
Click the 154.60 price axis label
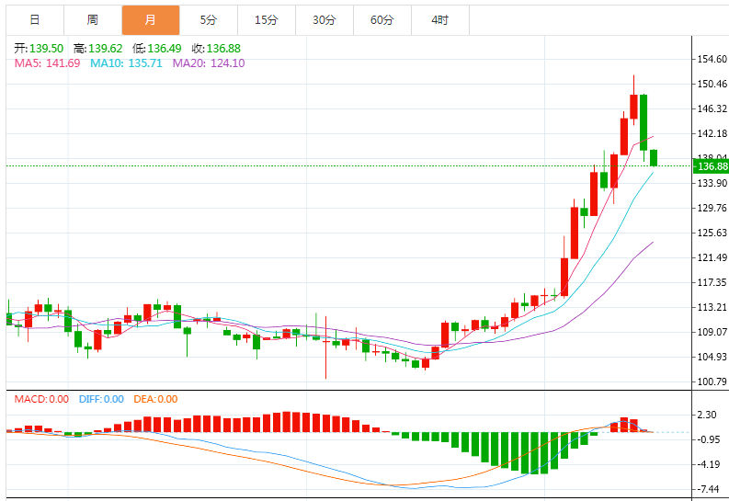click(712, 60)
